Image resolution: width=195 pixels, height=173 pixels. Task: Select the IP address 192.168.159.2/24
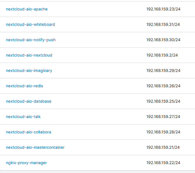tap(162, 55)
